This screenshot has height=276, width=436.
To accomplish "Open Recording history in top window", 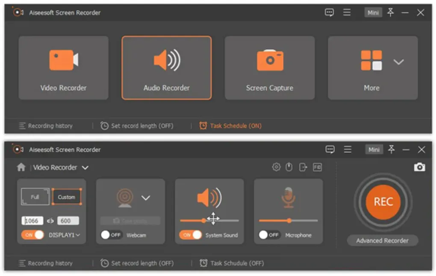I will (46, 126).
